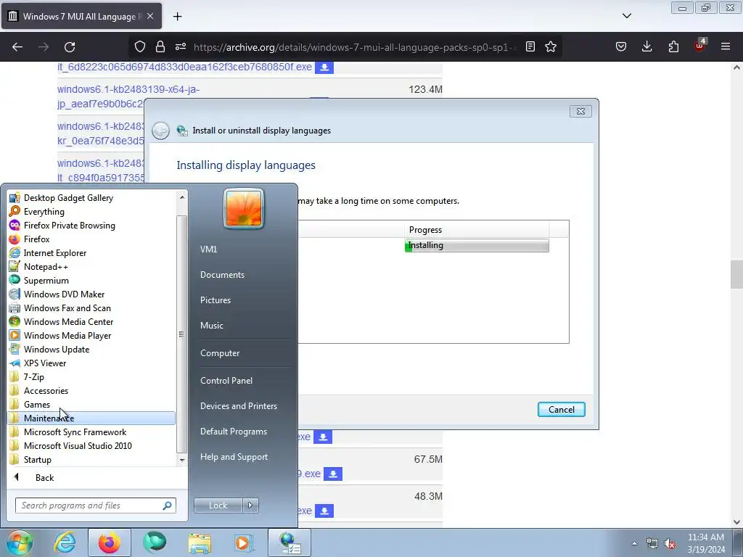The height and width of the screenshot is (557, 743).
Task: Open the Firefox Downloads panel
Action: pyautogui.click(x=646, y=46)
